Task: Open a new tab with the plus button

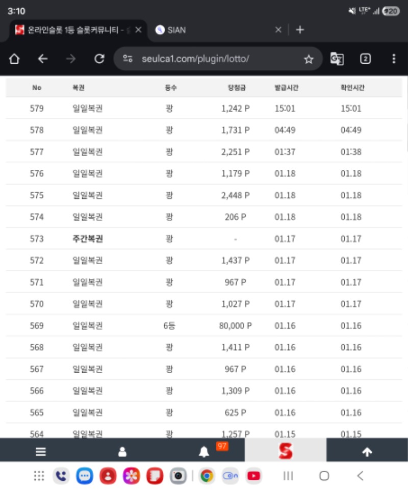Action: [300, 30]
